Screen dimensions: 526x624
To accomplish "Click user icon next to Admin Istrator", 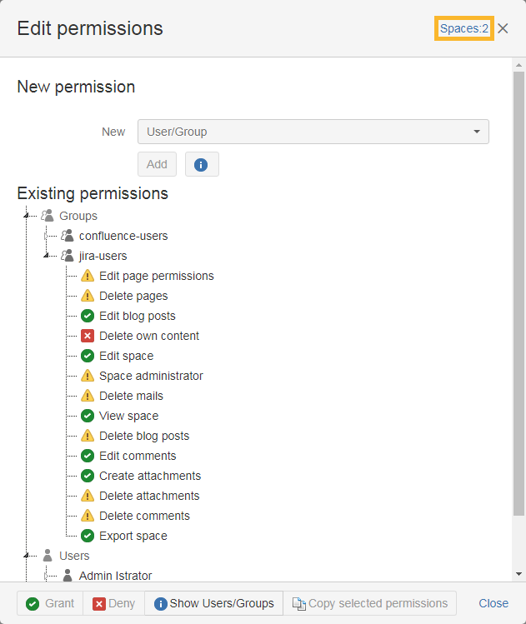I will pos(68,576).
